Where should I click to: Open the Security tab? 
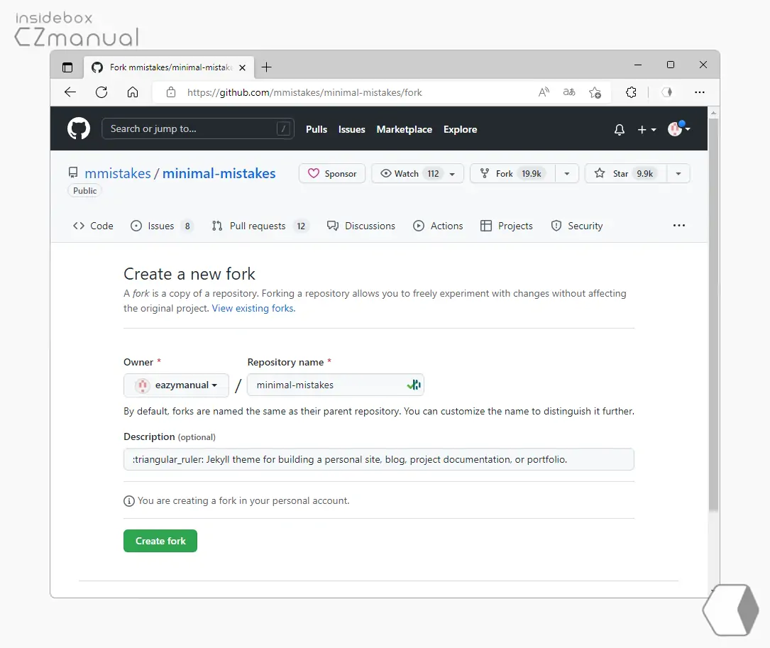click(x=577, y=226)
